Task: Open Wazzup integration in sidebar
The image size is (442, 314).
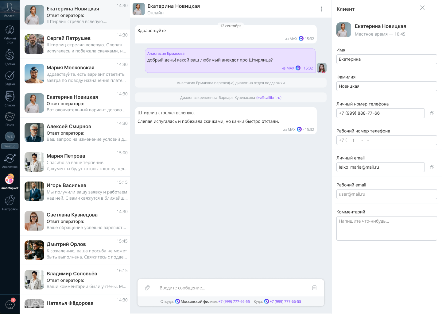Action: tap(10, 140)
